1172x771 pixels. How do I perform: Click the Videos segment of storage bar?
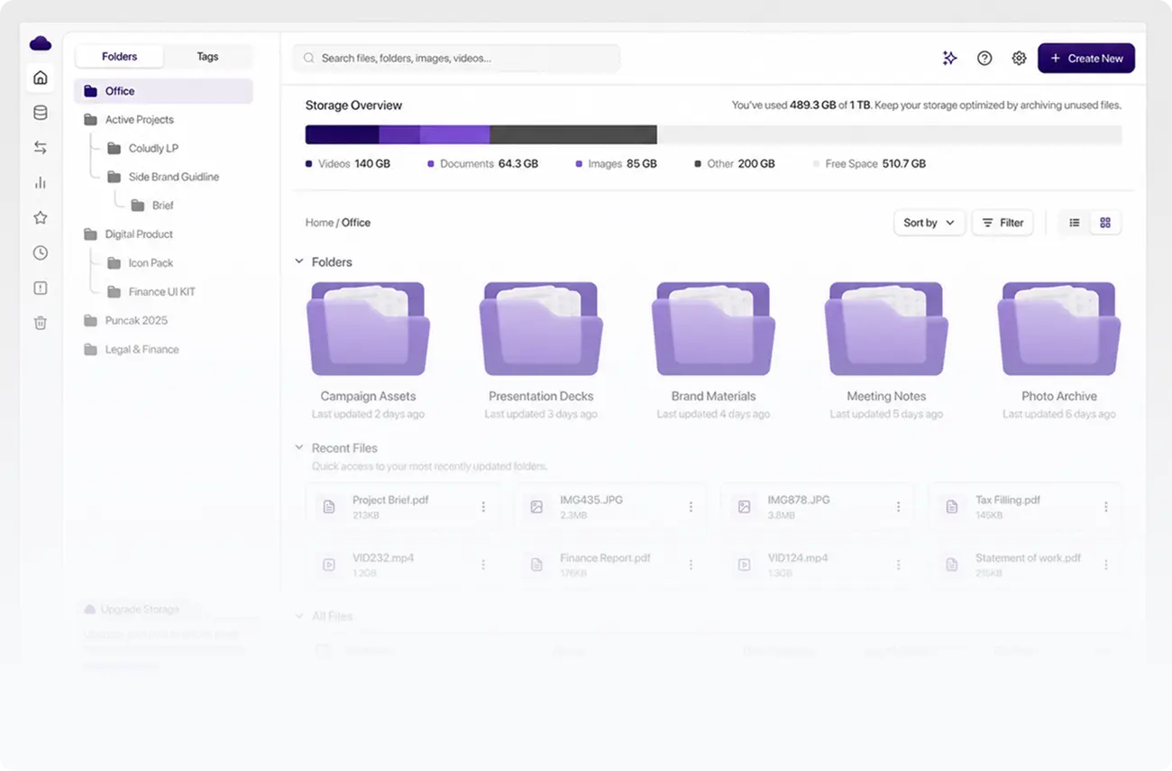[342, 134]
